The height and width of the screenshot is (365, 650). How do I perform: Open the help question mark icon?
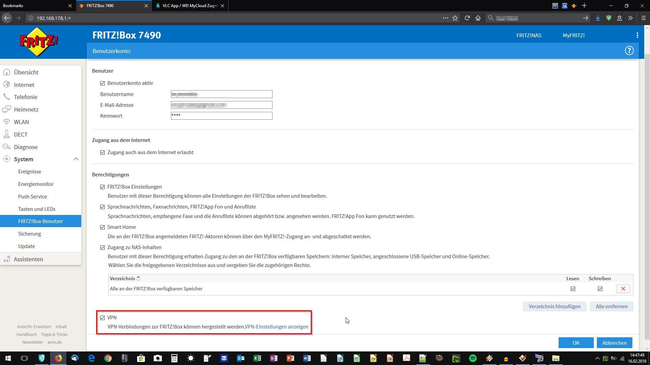[x=629, y=51]
